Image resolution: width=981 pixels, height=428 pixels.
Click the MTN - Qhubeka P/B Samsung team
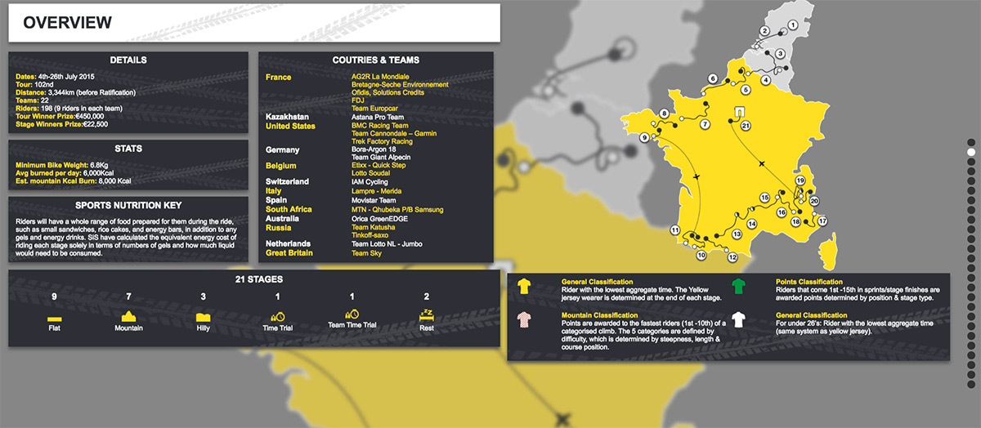(x=397, y=210)
